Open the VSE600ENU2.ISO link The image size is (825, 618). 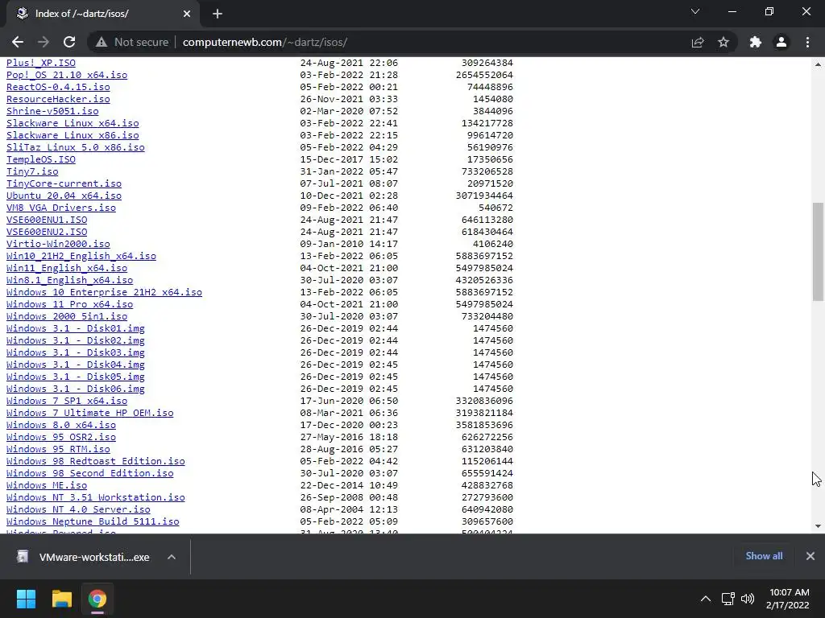coord(47,232)
